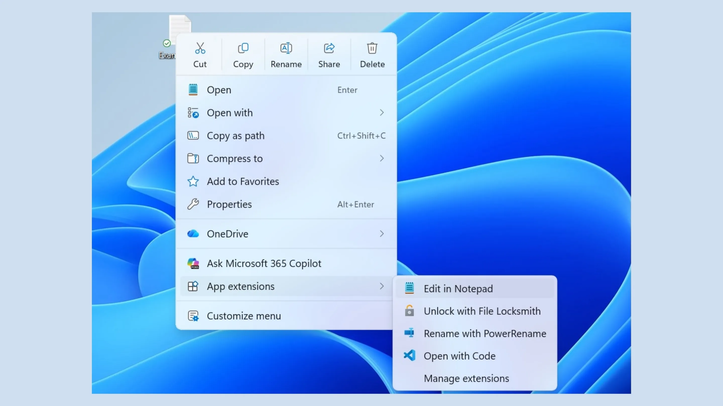Click the File Locksmith padlock icon
This screenshot has width=723, height=406.
409,311
